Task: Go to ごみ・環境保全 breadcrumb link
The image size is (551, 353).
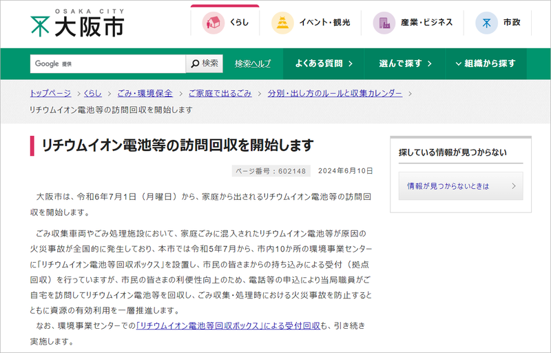Action: click(145, 93)
